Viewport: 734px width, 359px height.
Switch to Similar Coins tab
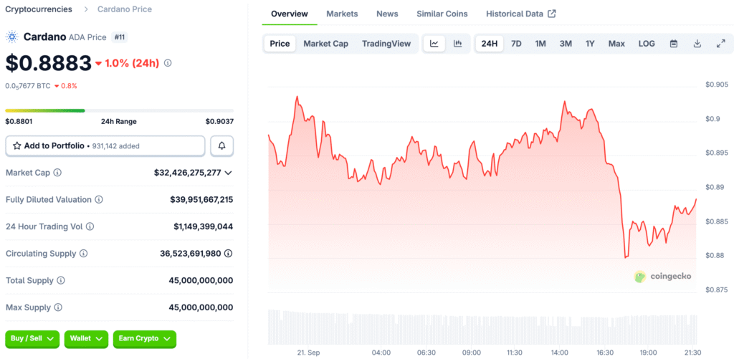point(442,14)
